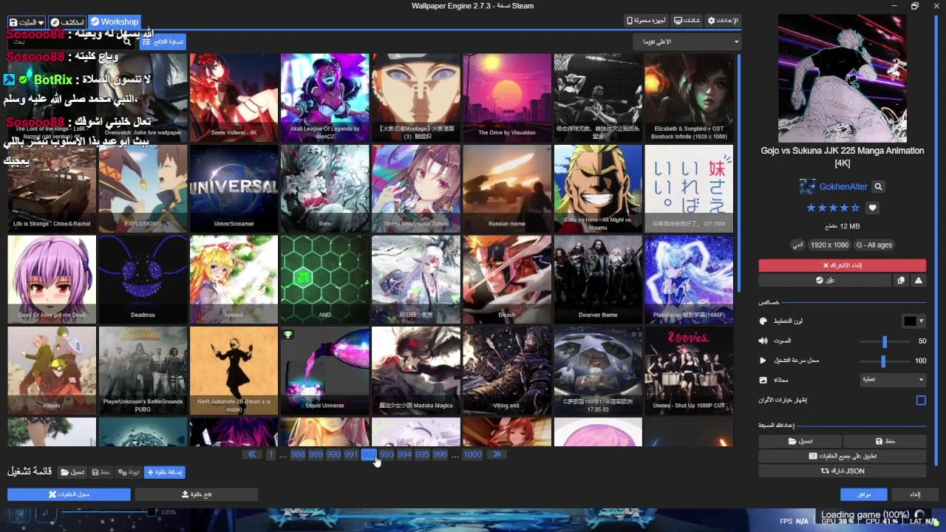Click the preset load button
The height and width of the screenshot is (532, 946).
click(x=800, y=441)
